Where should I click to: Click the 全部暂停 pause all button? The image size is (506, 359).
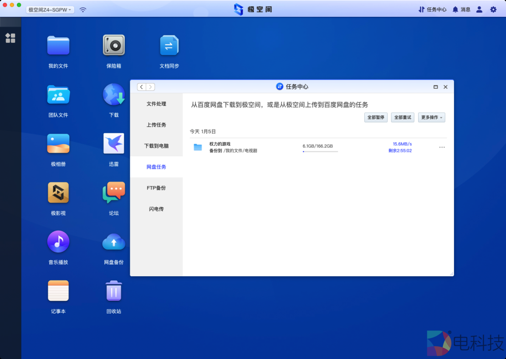pyautogui.click(x=376, y=117)
